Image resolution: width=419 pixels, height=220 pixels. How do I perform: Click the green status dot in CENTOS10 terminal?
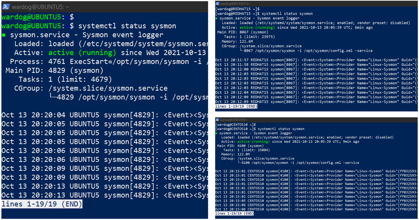coord(216,133)
